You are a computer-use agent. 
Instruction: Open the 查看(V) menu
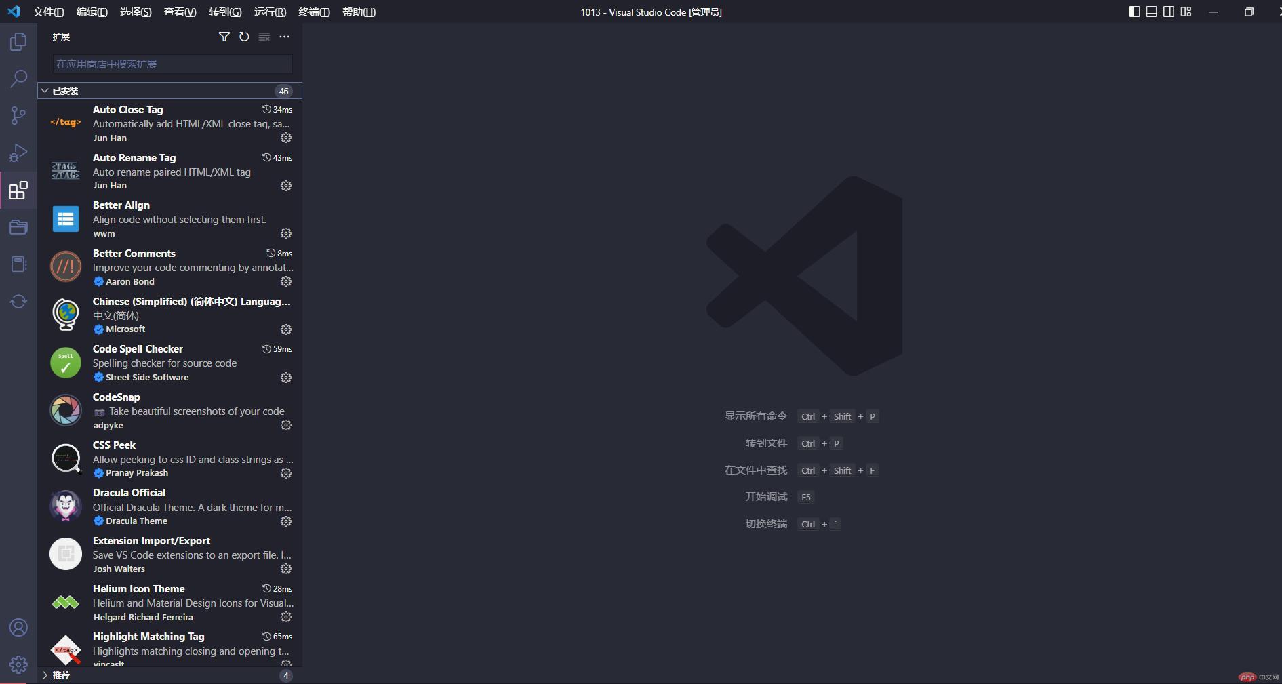point(180,12)
